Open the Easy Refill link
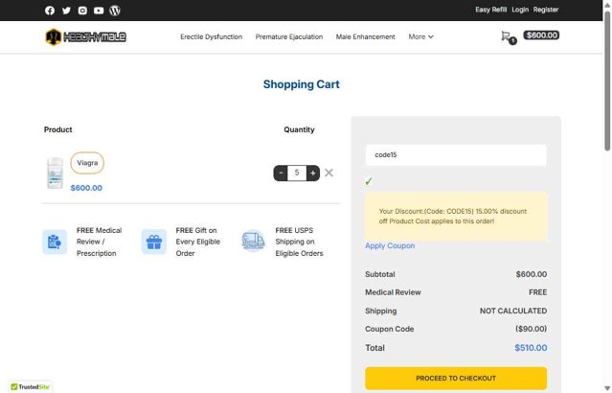 [490, 10]
